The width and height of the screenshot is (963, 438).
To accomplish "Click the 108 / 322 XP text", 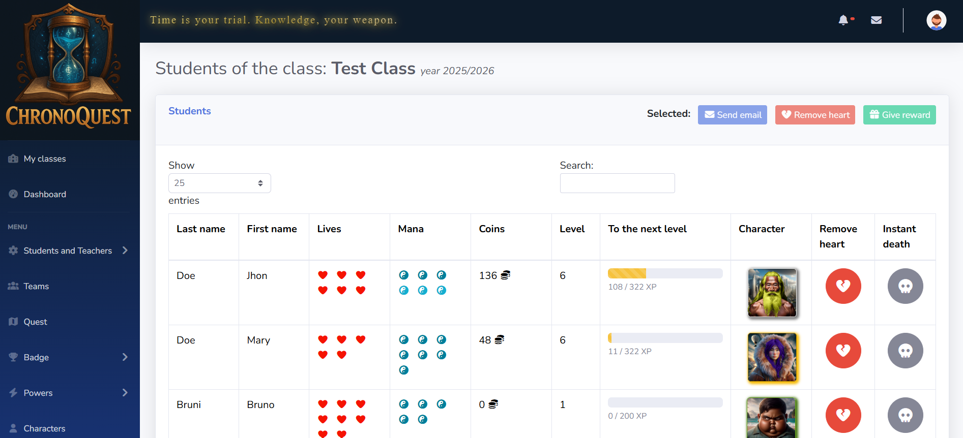I will pyautogui.click(x=632, y=287).
